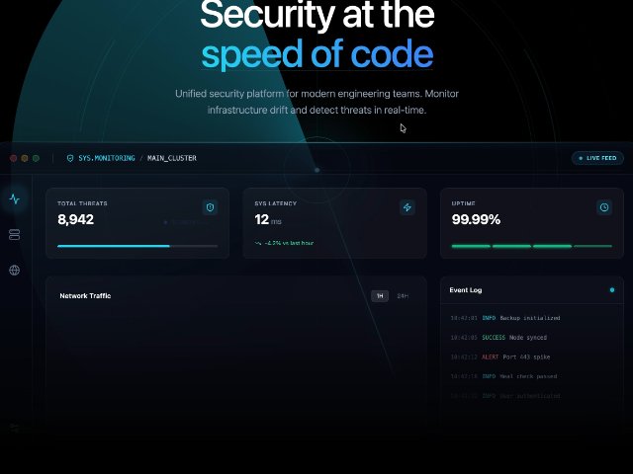Select the globe network sidebar icon
Screen dimensions: 633x474
coord(14,270)
